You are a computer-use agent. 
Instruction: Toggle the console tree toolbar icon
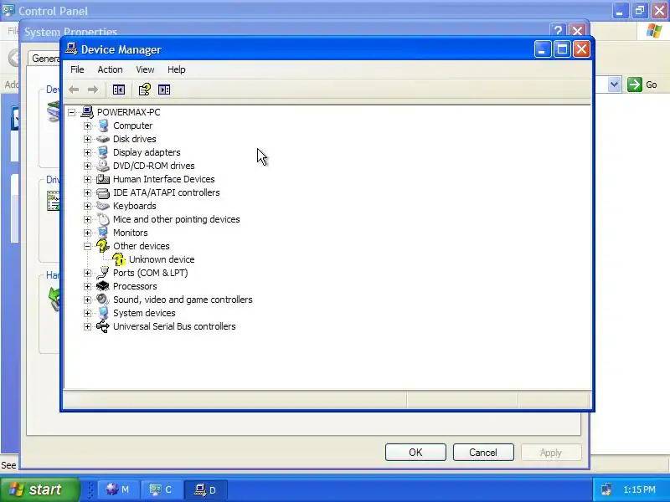pyautogui.click(x=118, y=90)
